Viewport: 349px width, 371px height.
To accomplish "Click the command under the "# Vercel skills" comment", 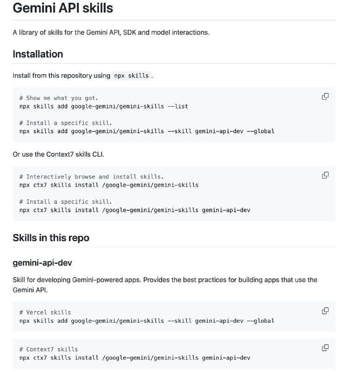I will (147, 320).
